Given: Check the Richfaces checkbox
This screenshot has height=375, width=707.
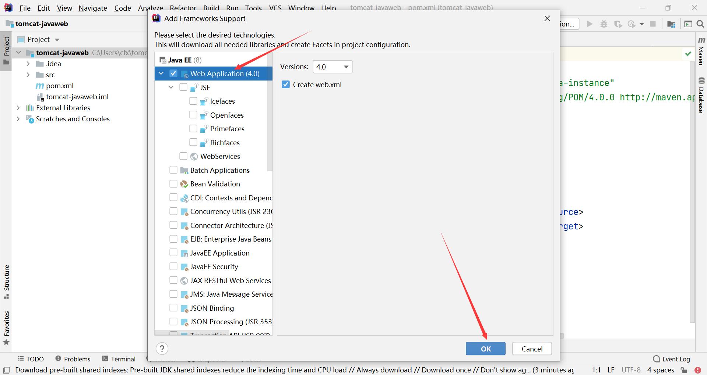Looking at the screenshot, I should click(x=193, y=142).
